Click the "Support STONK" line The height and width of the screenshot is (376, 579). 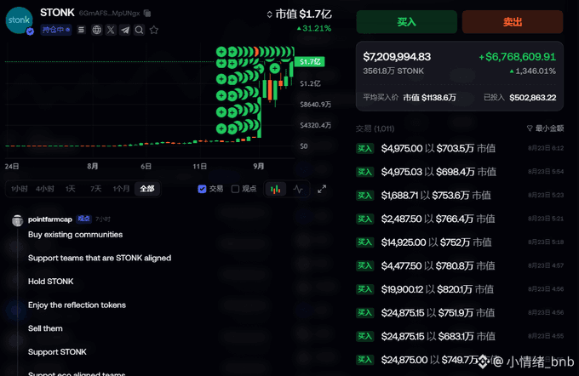pyautogui.click(x=57, y=352)
